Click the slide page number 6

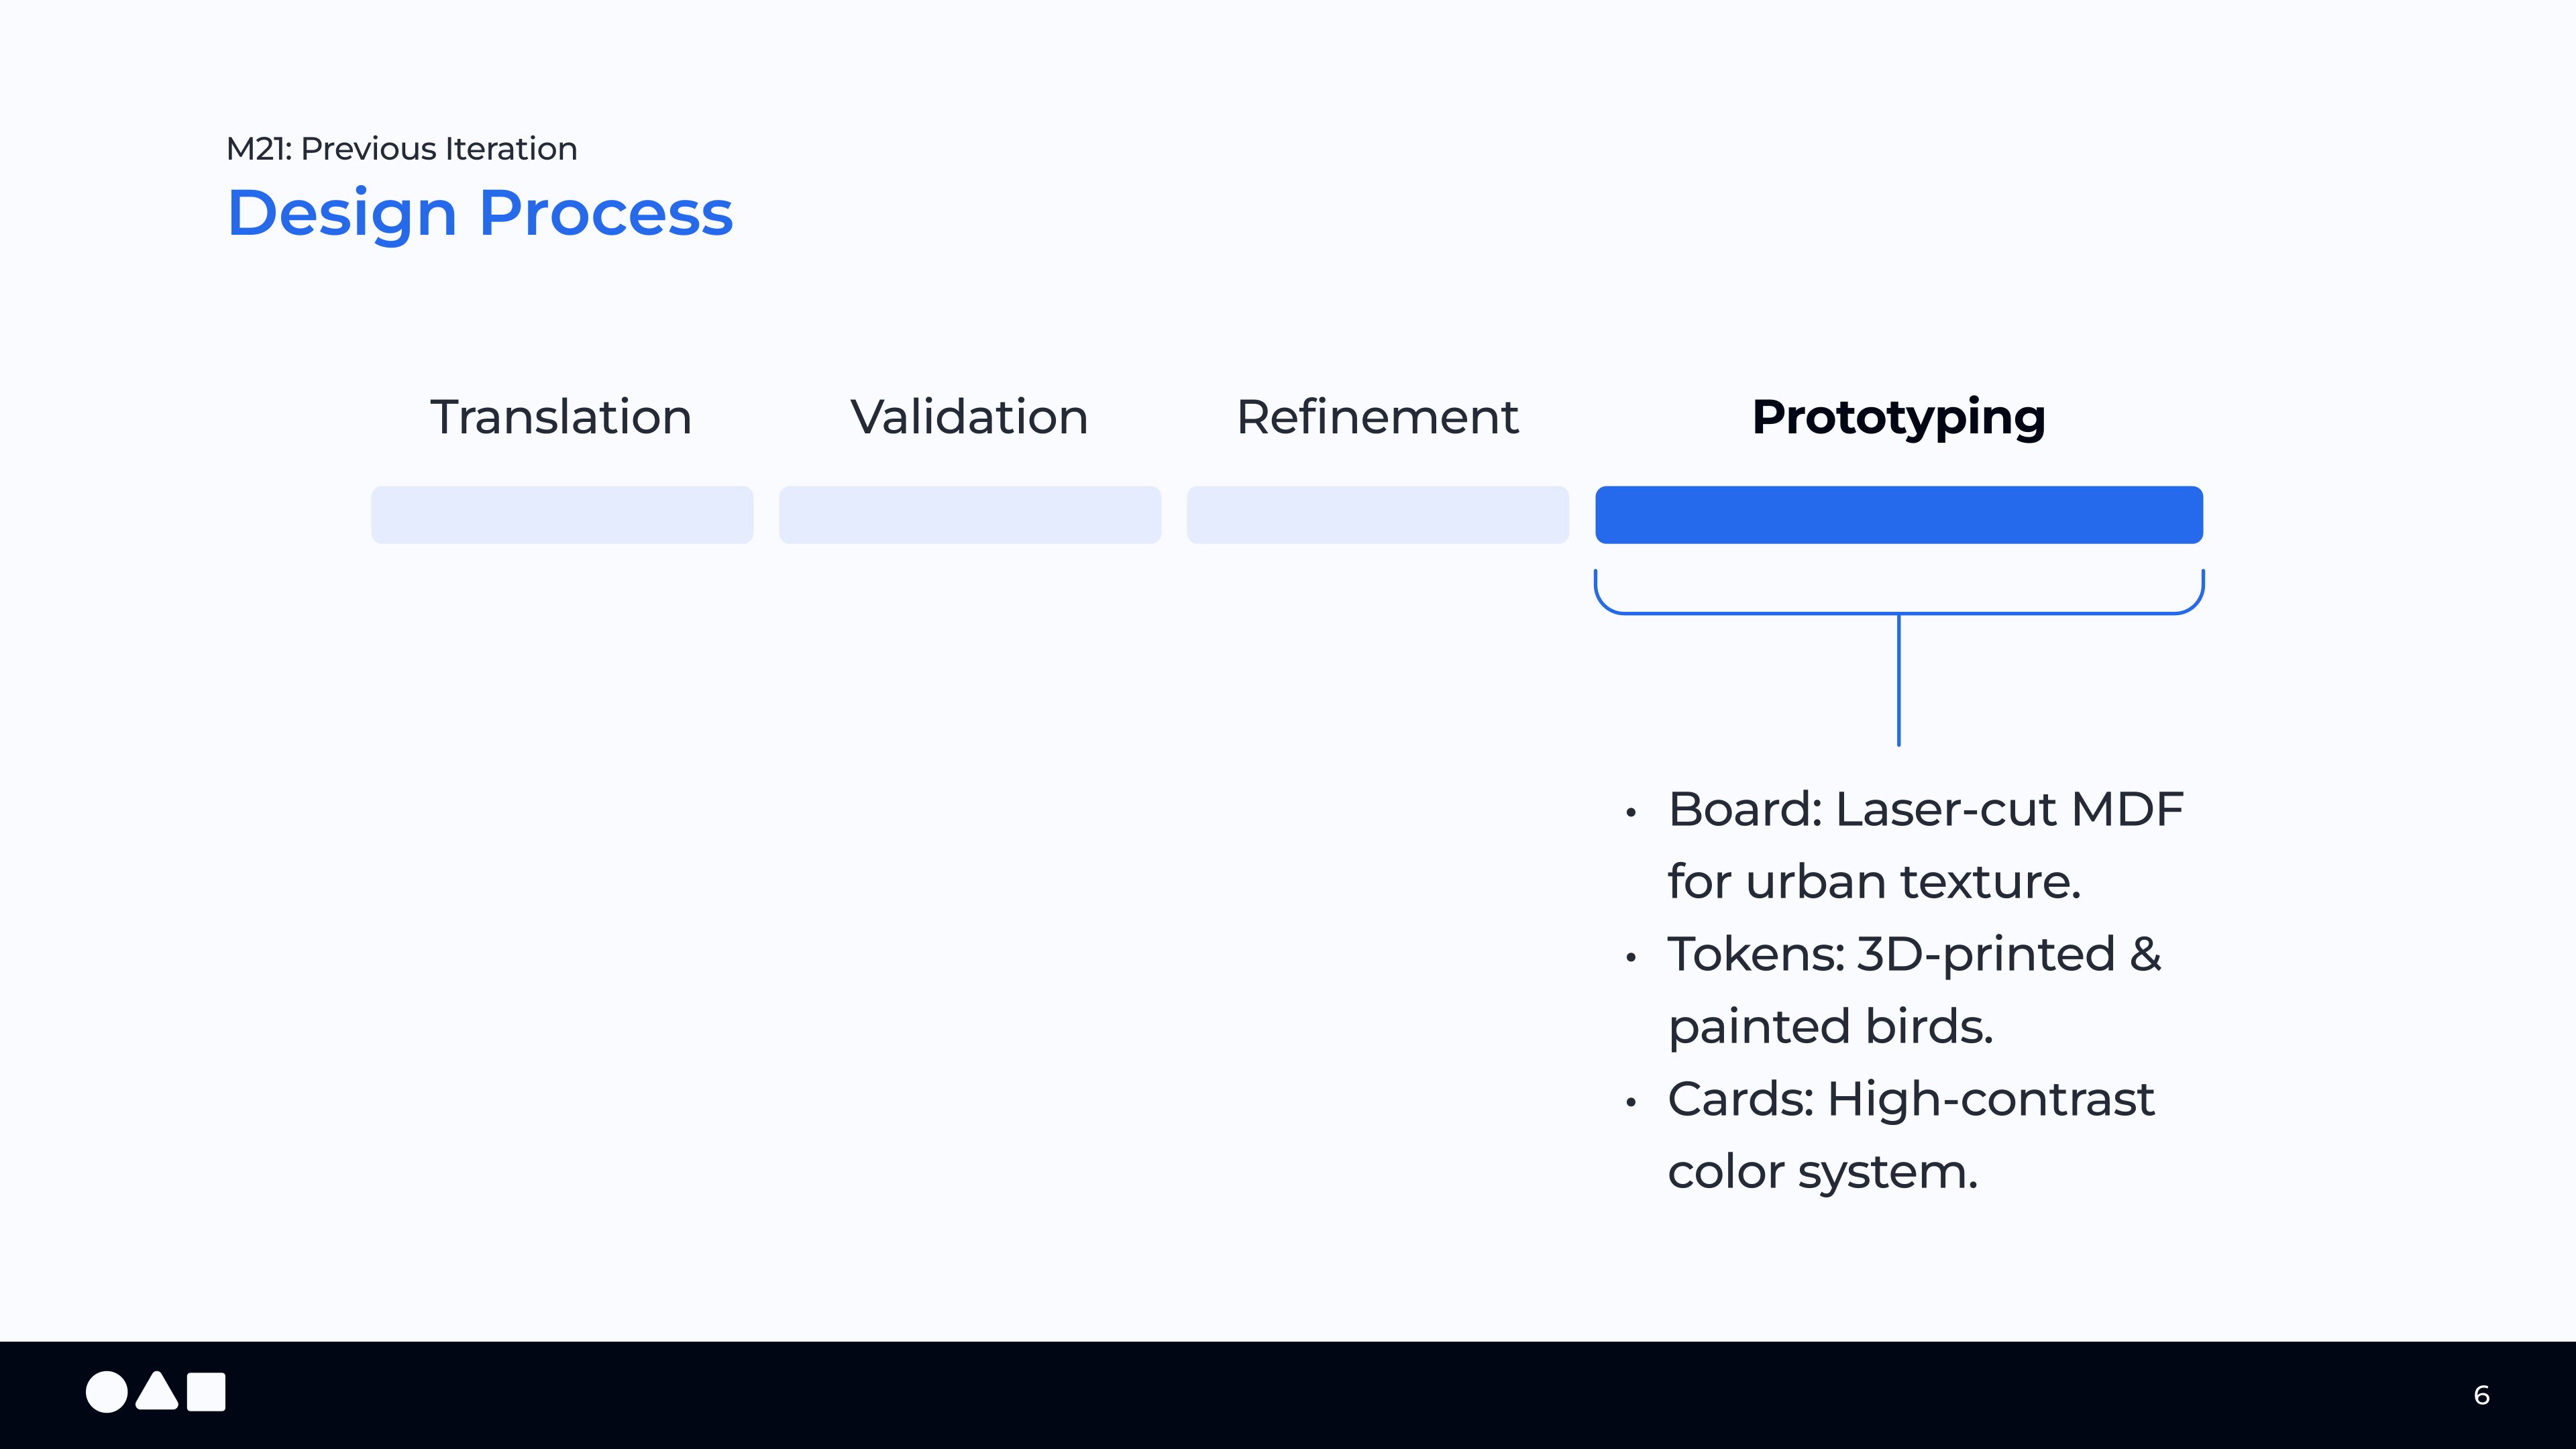(2481, 1395)
